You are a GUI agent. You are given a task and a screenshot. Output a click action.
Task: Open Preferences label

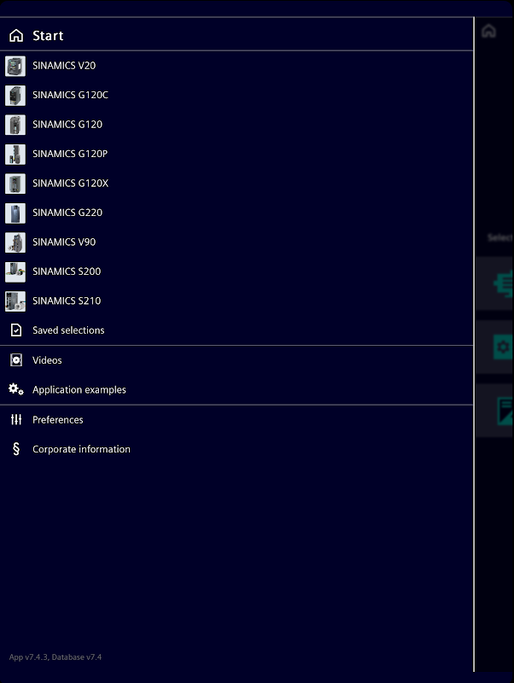[58, 420]
